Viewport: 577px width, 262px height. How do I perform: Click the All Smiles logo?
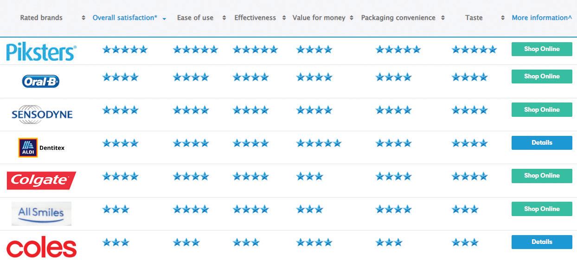pos(41,213)
